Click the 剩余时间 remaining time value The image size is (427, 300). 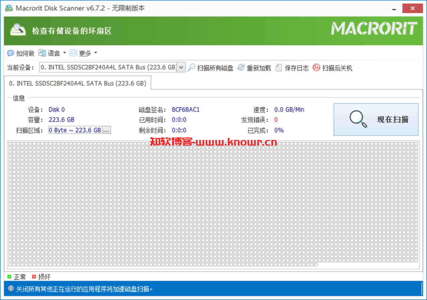coord(179,130)
